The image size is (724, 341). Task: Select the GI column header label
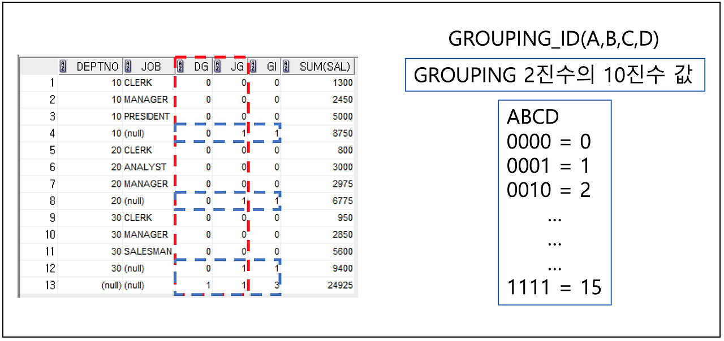coord(271,67)
